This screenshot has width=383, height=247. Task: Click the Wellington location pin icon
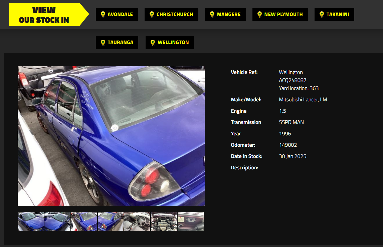[153, 42]
